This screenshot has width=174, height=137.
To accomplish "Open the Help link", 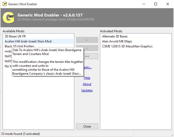I will coord(87,78).
